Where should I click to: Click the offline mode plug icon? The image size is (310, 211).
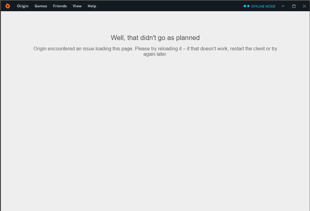coord(246,6)
